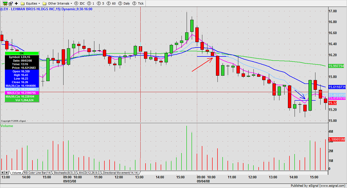Screen dimensions: 347x188
Task: Expand the Other Intervals dropdown arrow
Action: [x=71, y=4]
